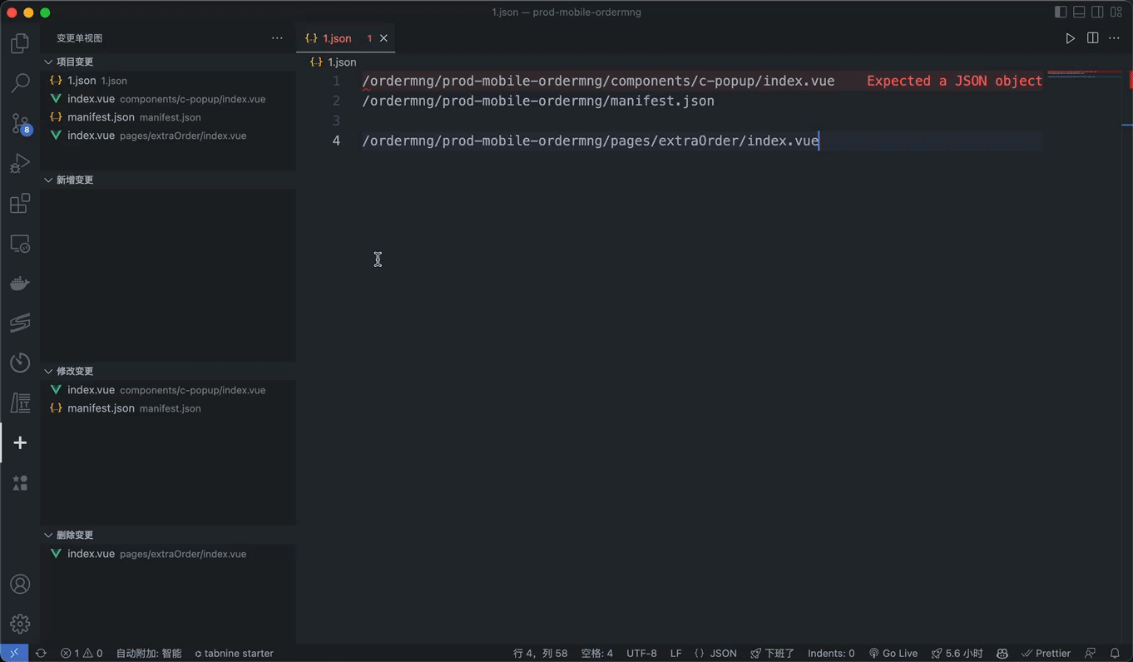Open c-popup index.vue under 项目变更

click(x=168, y=99)
